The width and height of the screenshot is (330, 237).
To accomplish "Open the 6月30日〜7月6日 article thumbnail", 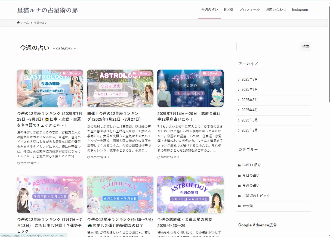I will click(120, 195).
